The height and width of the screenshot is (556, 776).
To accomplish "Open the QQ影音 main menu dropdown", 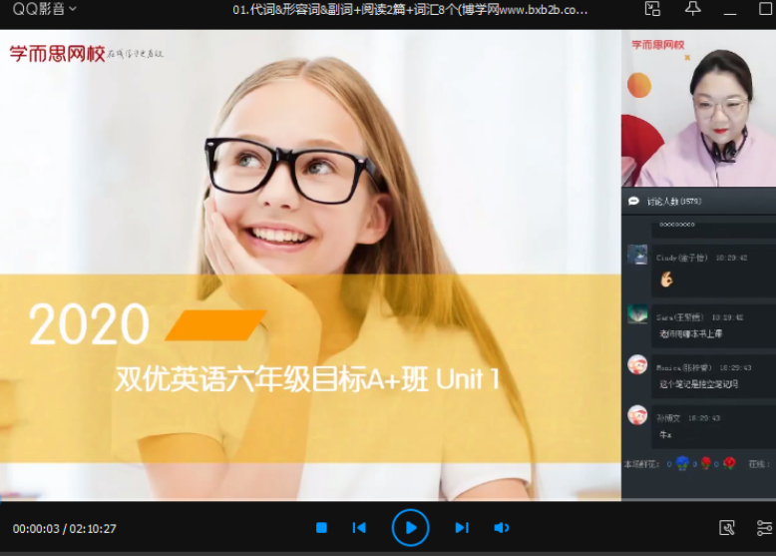I will [x=44, y=9].
